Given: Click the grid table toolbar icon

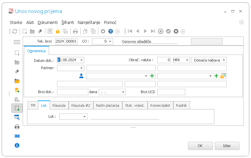Looking at the screenshot, I should (65, 31).
